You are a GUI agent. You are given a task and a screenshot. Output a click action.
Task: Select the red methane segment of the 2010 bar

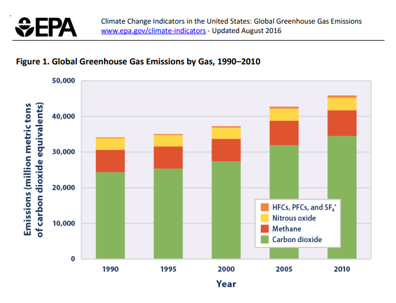coord(342,123)
